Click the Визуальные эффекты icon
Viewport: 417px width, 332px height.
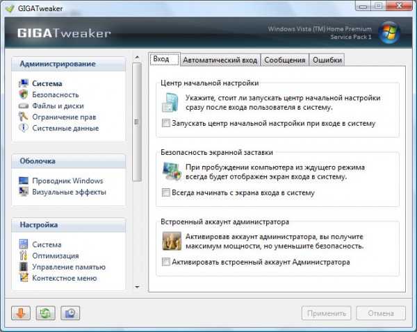pos(24,192)
